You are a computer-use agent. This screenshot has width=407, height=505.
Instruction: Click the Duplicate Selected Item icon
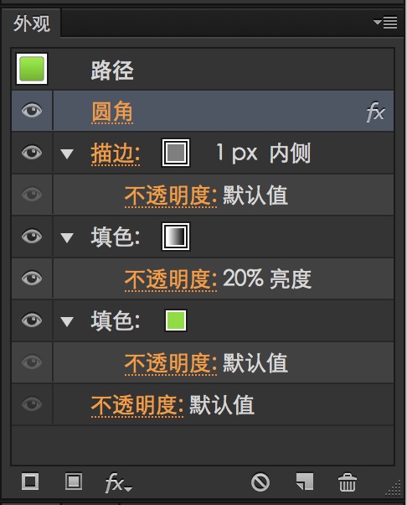tap(305, 482)
